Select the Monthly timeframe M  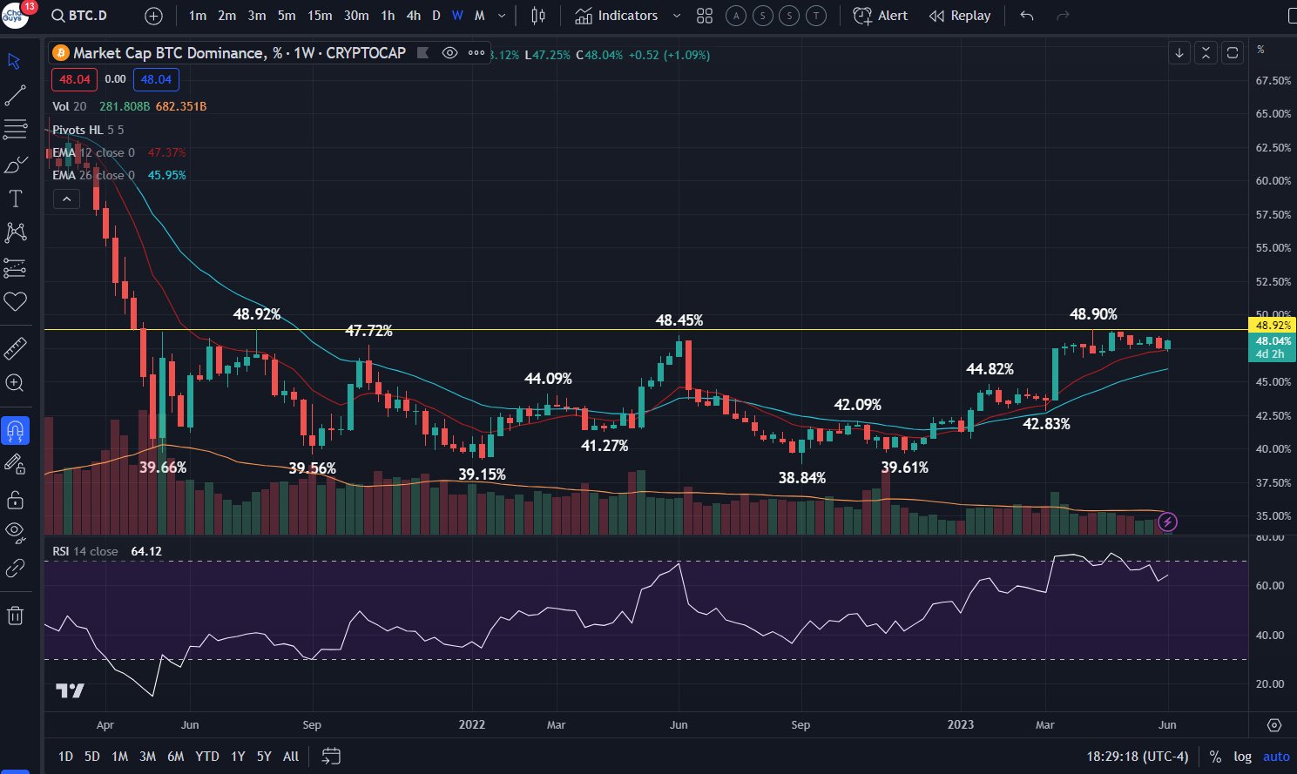coord(479,16)
